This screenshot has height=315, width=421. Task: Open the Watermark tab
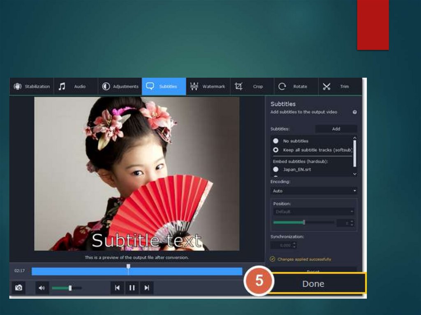pos(208,86)
